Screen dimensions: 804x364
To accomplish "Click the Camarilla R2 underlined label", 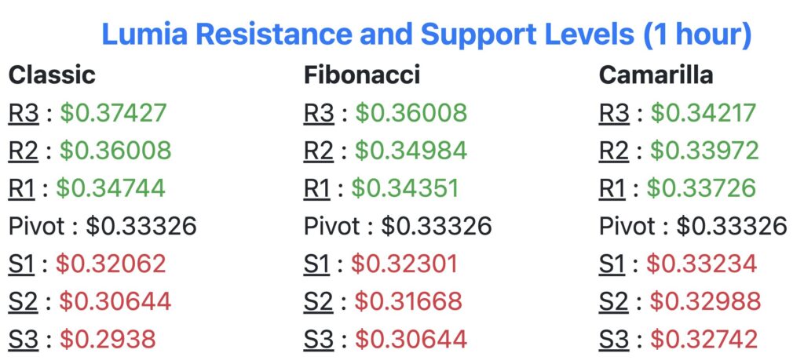I will 614,151.
